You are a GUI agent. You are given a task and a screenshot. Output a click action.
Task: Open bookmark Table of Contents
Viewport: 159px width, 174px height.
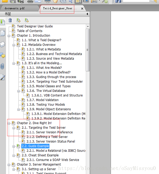point(30,31)
